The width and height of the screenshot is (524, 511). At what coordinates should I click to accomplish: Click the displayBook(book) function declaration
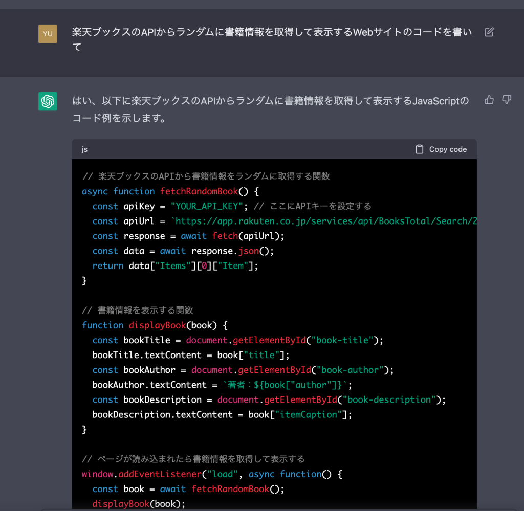170,325
